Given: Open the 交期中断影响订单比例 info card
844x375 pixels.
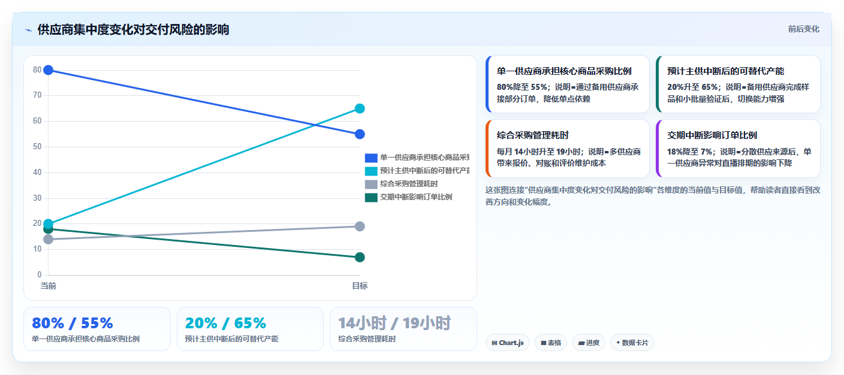Looking at the screenshot, I should (738, 149).
